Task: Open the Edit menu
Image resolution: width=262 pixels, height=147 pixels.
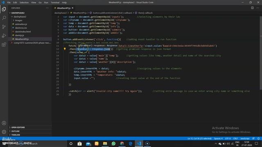Action: (15, 2)
